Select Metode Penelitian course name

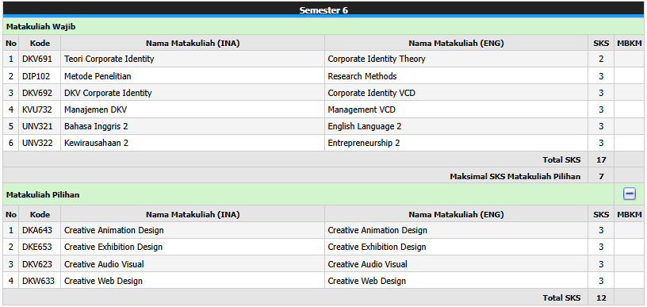98,76
